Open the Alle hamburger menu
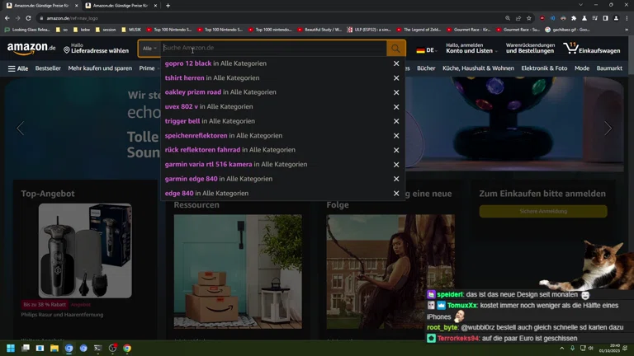The image size is (634, 356). [18, 68]
